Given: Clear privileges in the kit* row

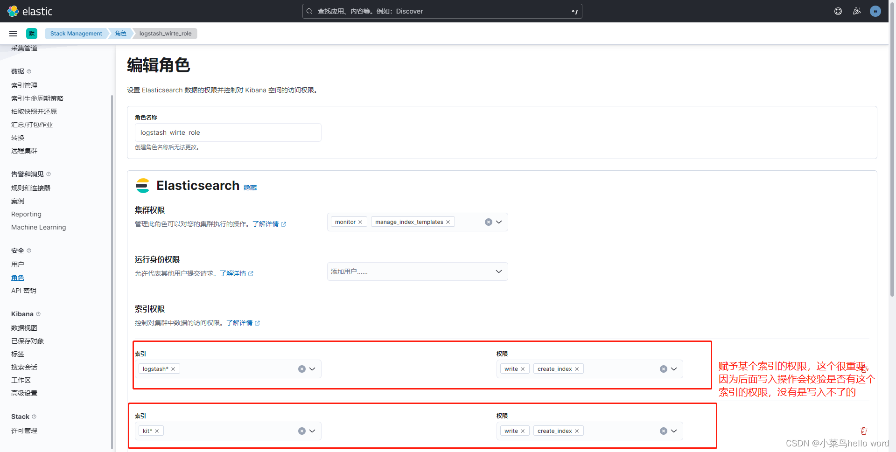Looking at the screenshot, I should pyautogui.click(x=663, y=431).
